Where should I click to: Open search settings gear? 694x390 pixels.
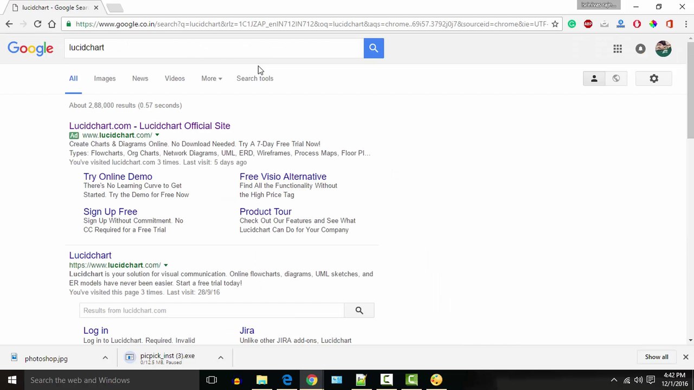pos(654,79)
